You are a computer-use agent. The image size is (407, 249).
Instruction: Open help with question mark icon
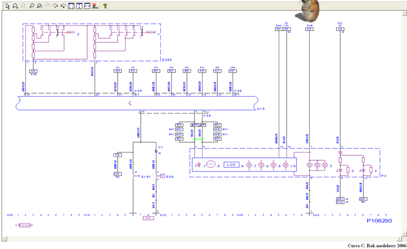coord(105,6)
